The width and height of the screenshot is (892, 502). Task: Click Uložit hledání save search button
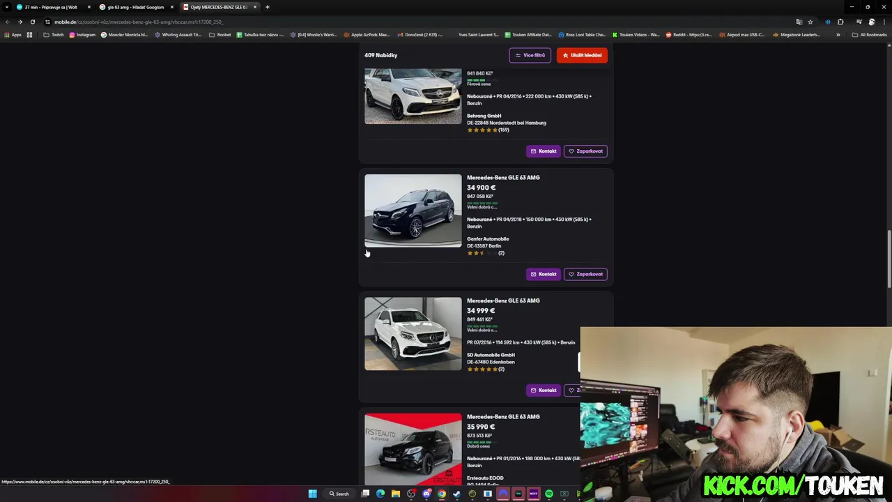[x=582, y=55]
